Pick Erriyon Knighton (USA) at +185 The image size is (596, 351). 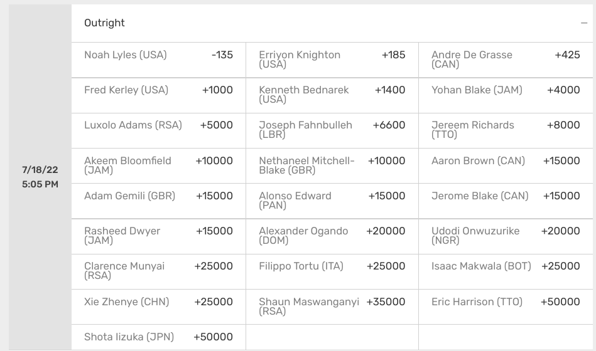[332, 60]
